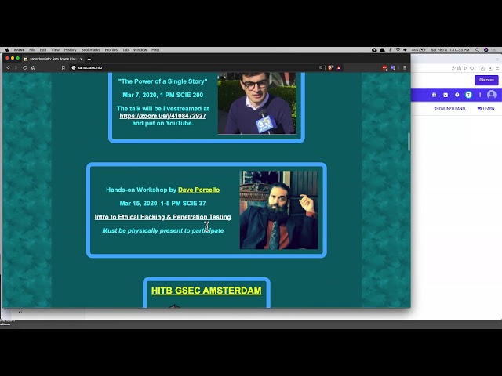
Task: Open cloud shell terminal icon in purple bar
Action: (x=446, y=95)
